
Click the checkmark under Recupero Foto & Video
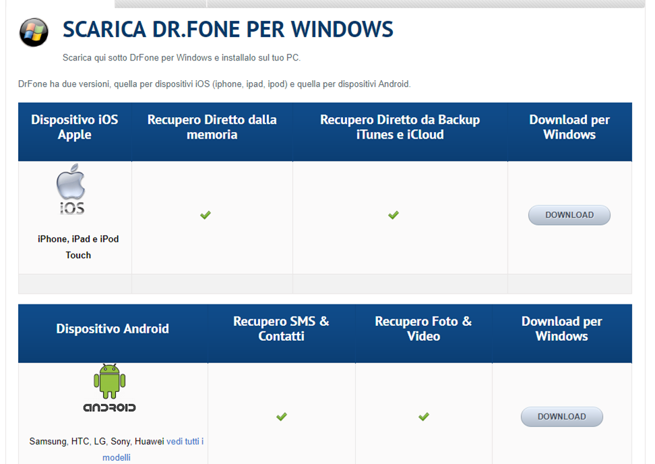424,416
